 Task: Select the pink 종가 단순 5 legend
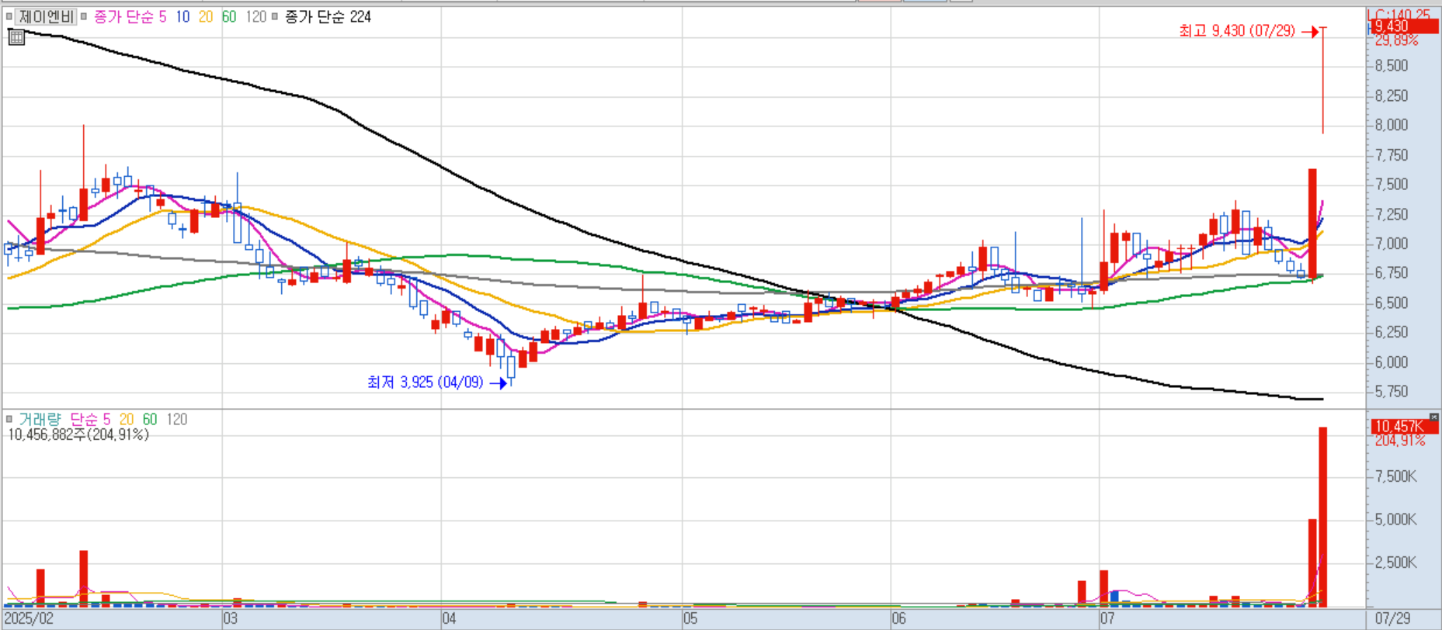(x=130, y=16)
